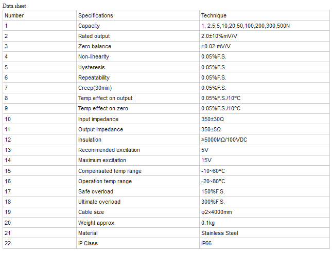Select the "Number" column header cell
This screenshot has height=255, width=332.
14,15
